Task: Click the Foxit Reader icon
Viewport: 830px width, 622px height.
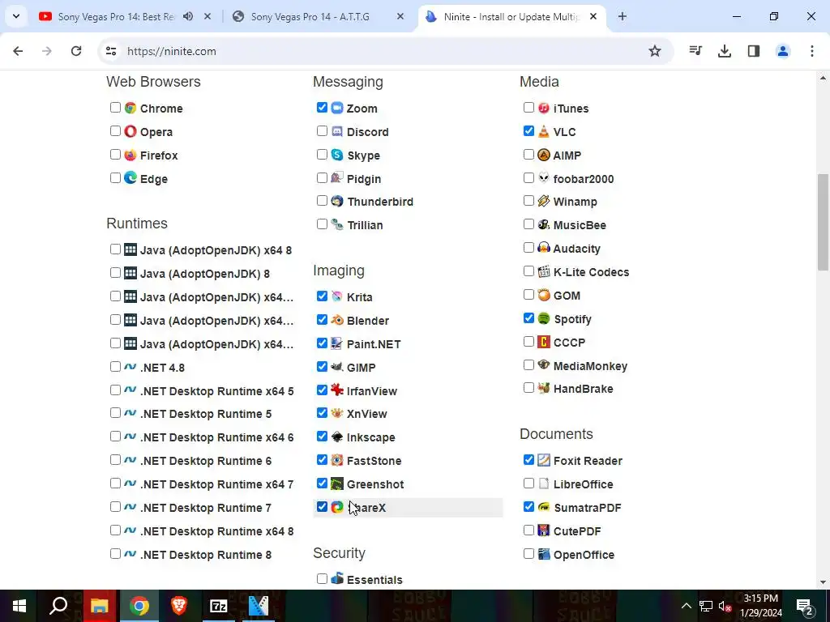Action: coord(544,460)
